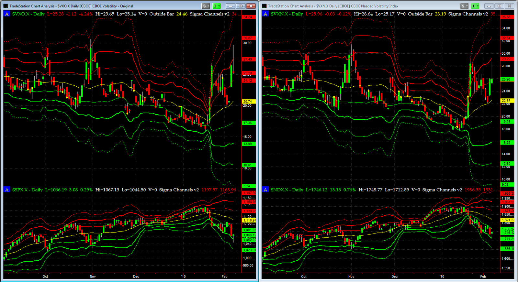Image resolution: width=518 pixels, height=282 pixels.
Task: Click the yellow 22.57 price marker on $VXN.X axis
Action: pyautogui.click(x=507, y=101)
